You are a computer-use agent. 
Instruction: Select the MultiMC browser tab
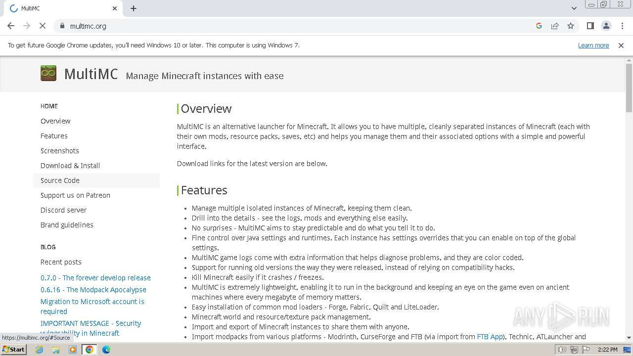59,8
